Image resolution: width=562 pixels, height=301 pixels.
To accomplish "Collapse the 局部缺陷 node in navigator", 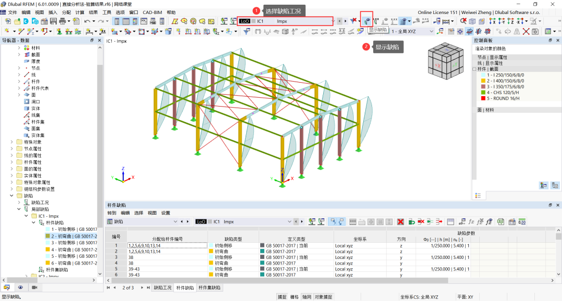I will (x=19, y=210).
